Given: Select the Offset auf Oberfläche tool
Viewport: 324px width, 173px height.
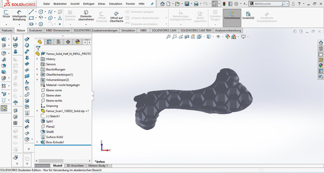Looking at the screenshot, I should pos(116,17).
